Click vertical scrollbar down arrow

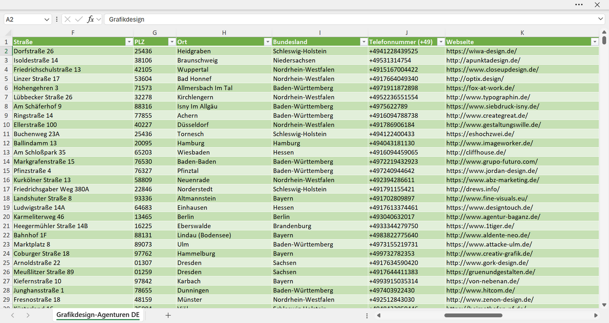point(604,305)
